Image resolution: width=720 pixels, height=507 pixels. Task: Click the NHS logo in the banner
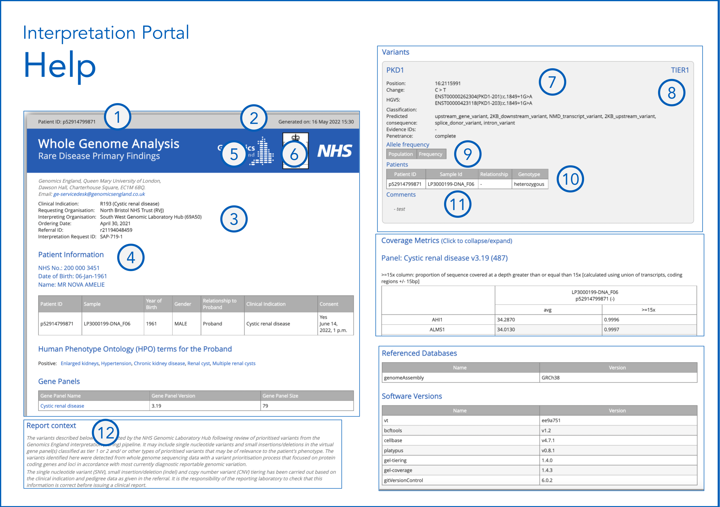pos(334,151)
